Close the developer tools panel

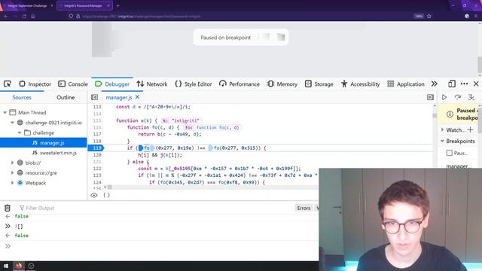pyautogui.click(x=476, y=84)
